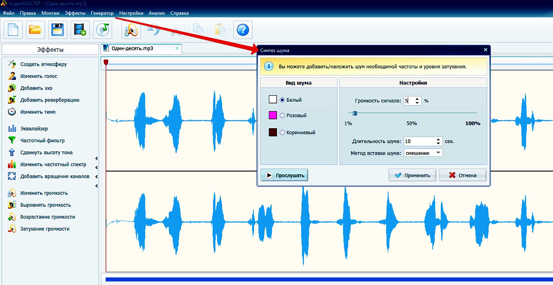The width and height of the screenshot is (553, 285).
Task: Decrease Длительность шума with down arrow
Action: tap(438, 143)
